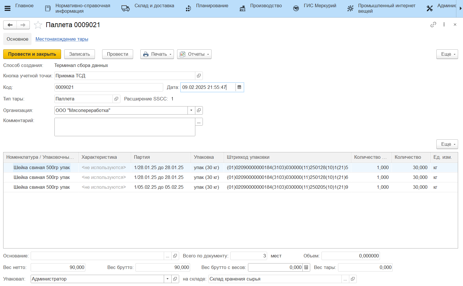463x286 pixels.
Task: Open the hamburger main menu icon
Action: [x=8, y=8]
